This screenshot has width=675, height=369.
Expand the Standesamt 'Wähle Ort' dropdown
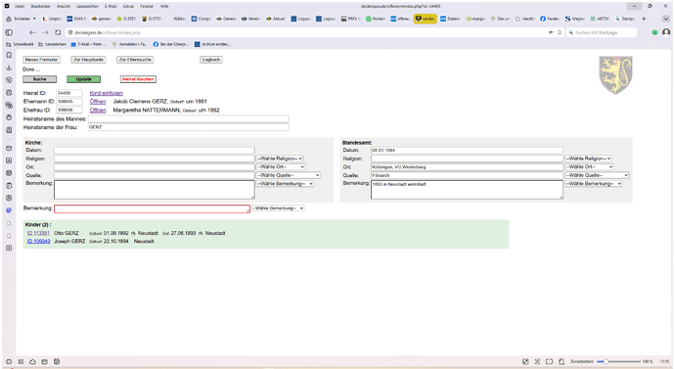click(589, 166)
